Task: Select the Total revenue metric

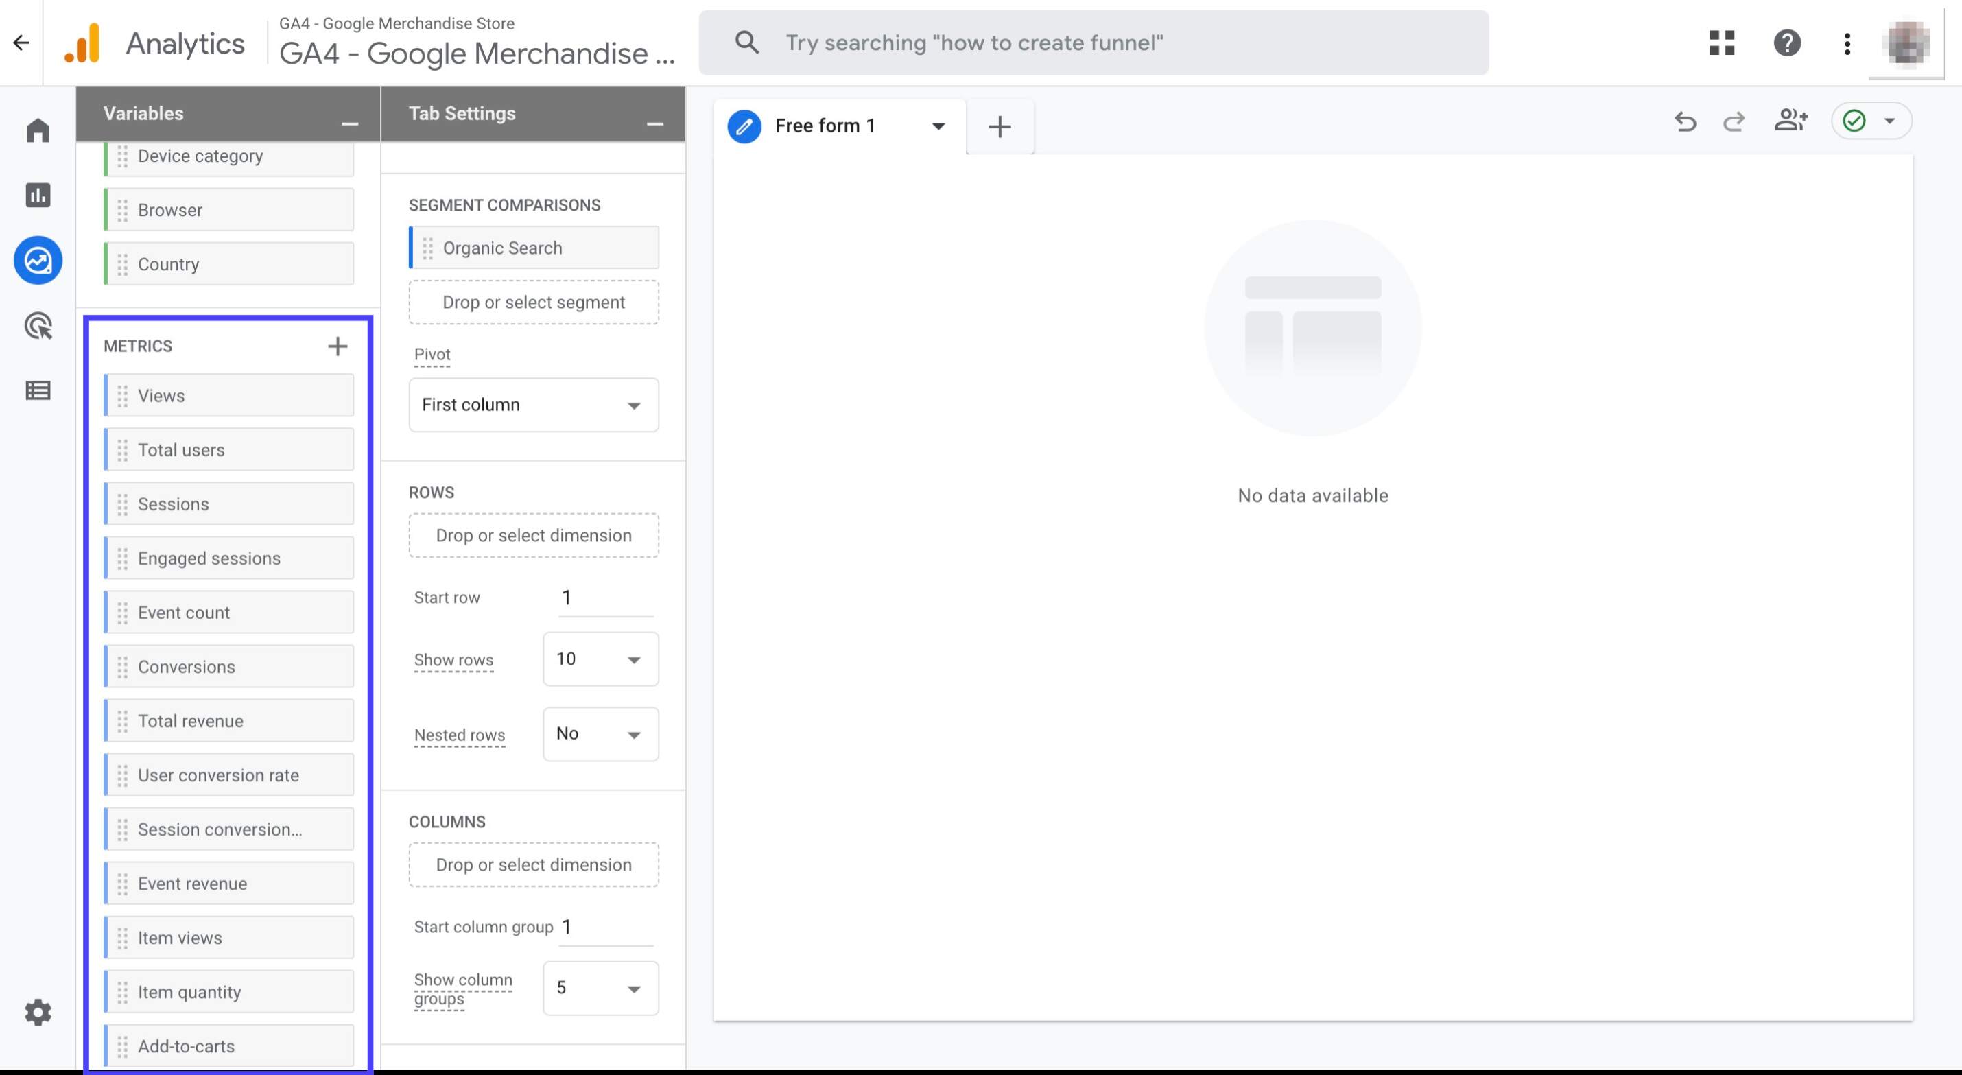Action: click(228, 721)
